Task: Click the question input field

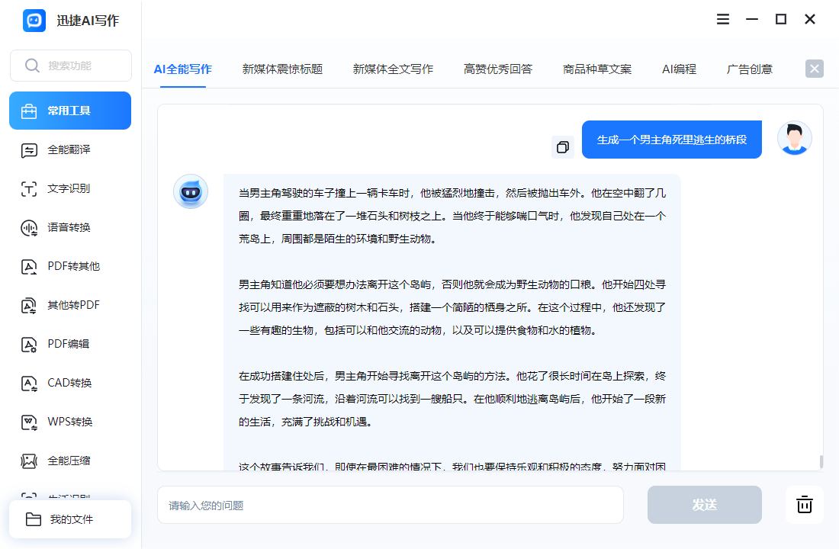Action: point(391,505)
